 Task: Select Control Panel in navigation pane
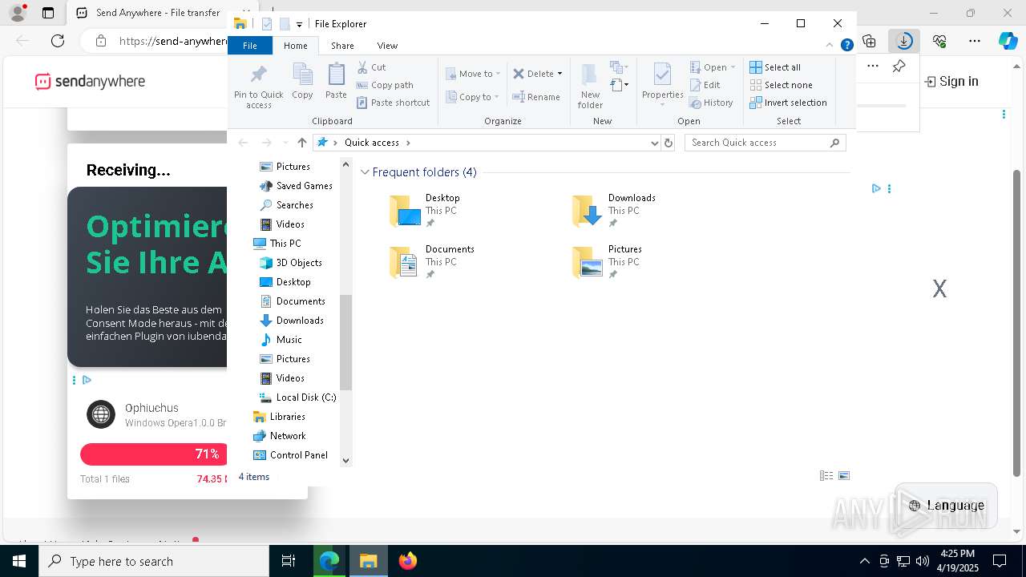tap(290, 455)
